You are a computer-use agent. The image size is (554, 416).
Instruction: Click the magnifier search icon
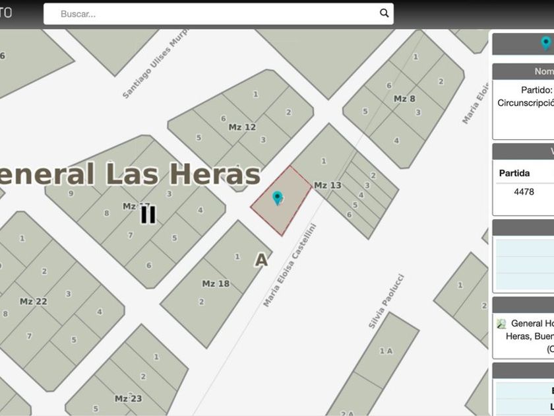pos(384,13)
